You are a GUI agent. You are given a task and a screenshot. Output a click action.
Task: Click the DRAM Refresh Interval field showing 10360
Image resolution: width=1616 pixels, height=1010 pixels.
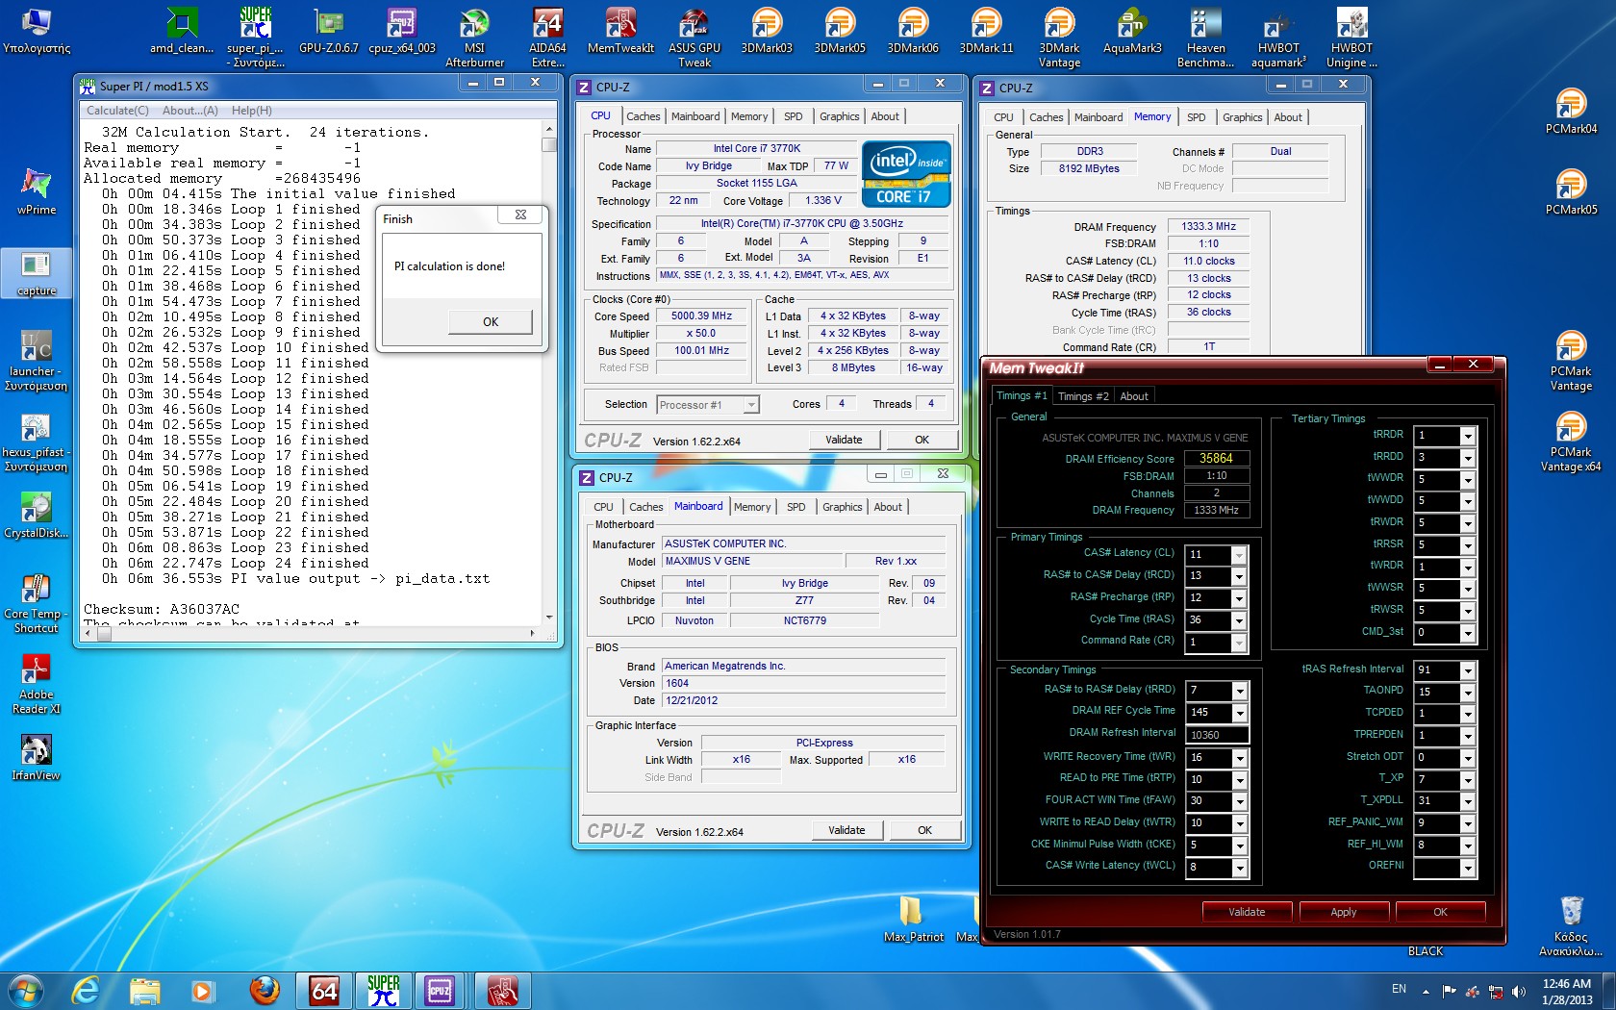pyautogui.click(x=1217, y=735)
